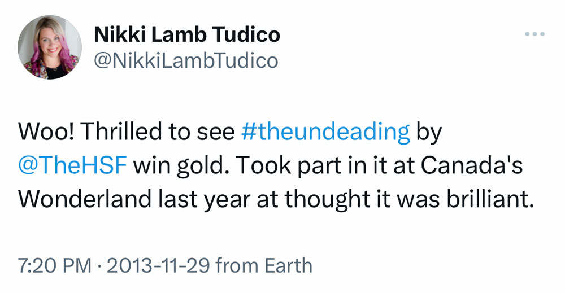Open the #theundeading hashtag
This screenshot has height=293, width=565.
325,132
